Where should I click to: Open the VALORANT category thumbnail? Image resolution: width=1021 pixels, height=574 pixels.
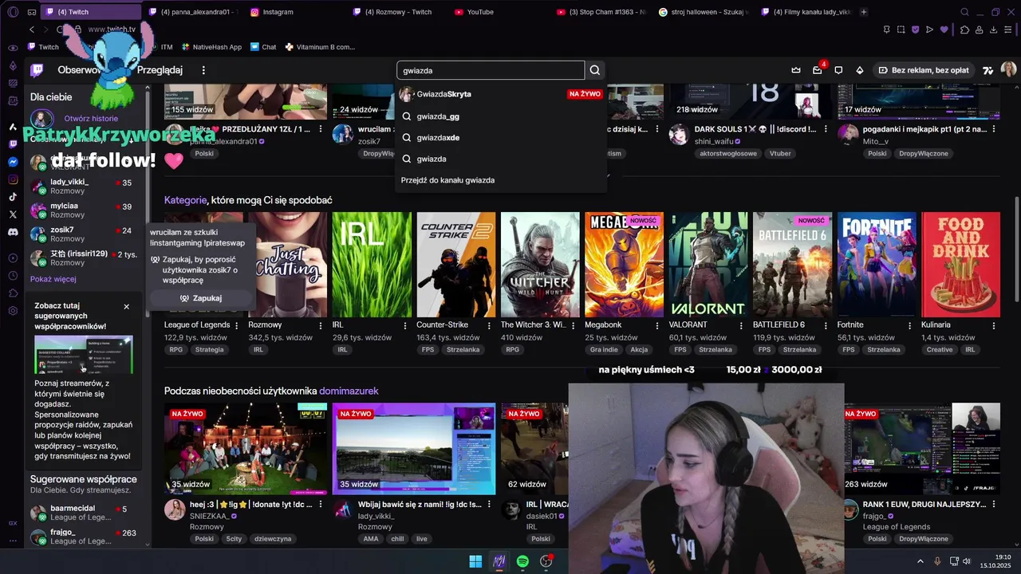point(708,265)
